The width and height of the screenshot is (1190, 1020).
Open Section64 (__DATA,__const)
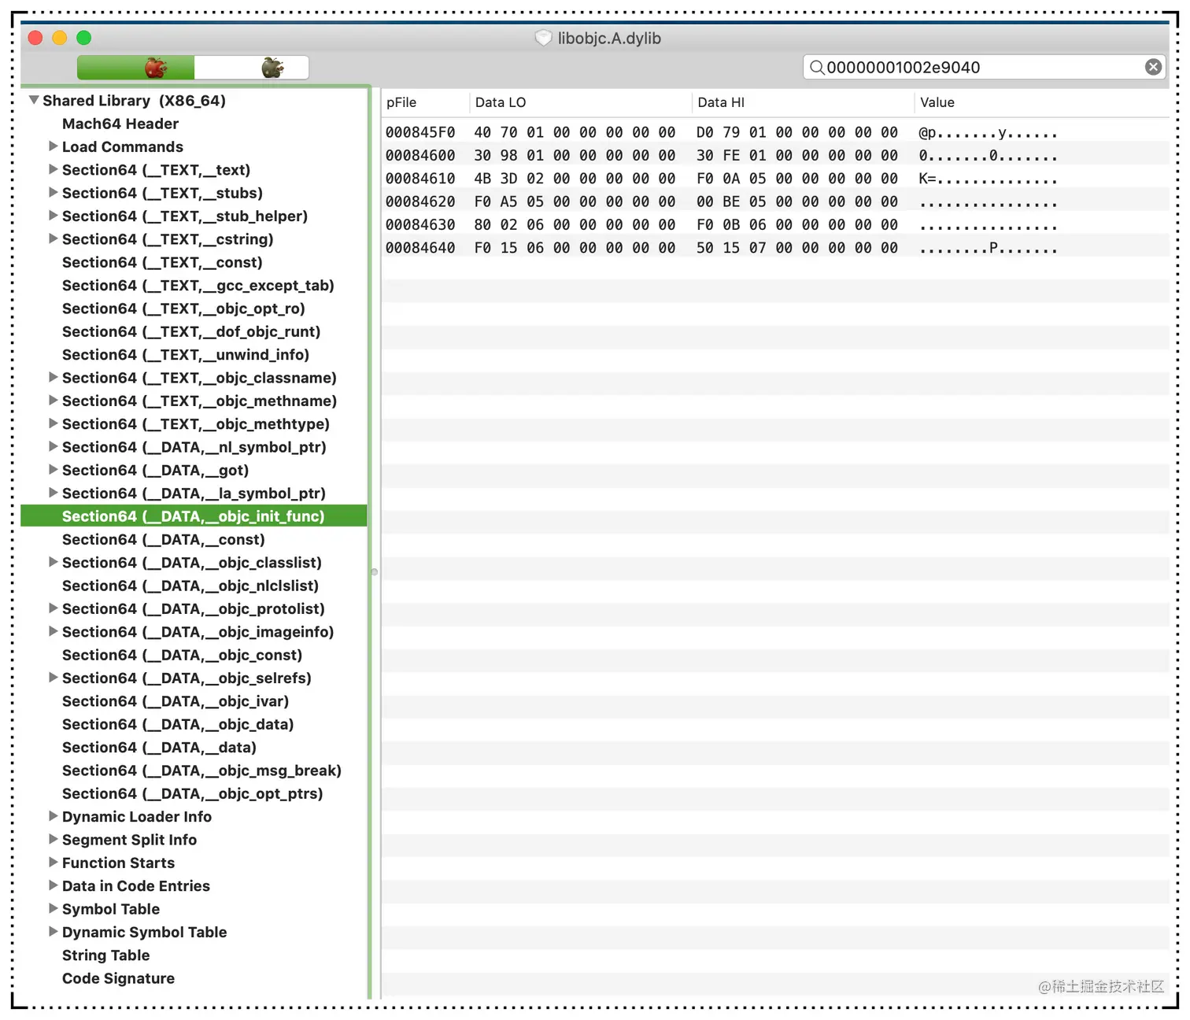164,539
